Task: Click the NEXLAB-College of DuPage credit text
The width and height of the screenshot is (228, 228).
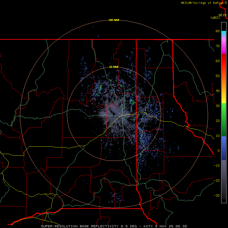Action: 202,3
